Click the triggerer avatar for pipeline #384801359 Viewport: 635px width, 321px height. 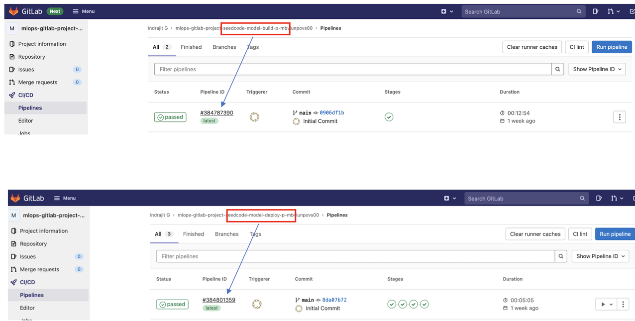[x=257, y=304]
